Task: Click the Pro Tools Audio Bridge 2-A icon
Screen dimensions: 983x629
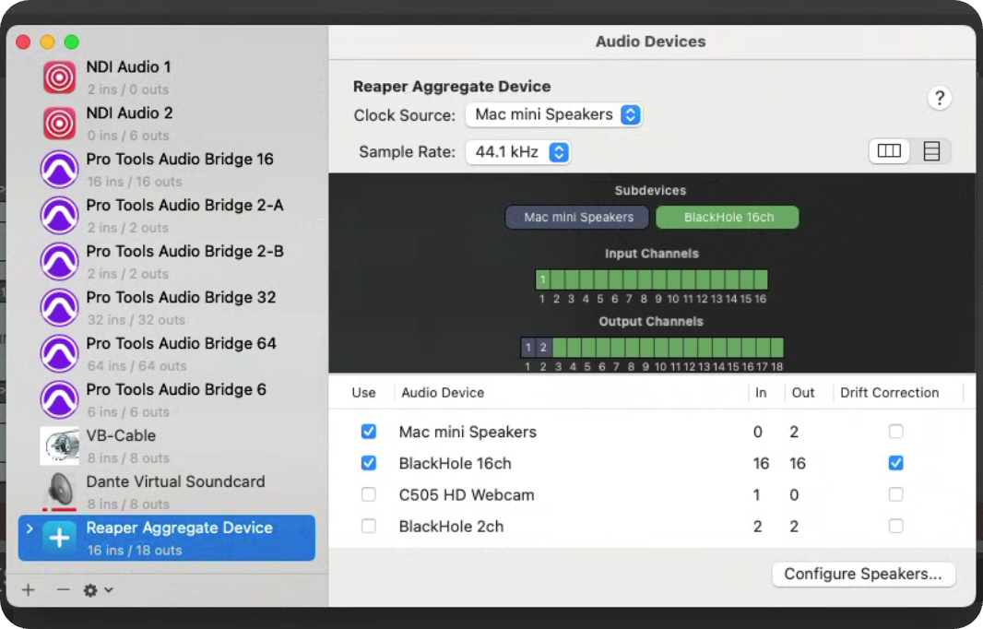Action: 60,215
